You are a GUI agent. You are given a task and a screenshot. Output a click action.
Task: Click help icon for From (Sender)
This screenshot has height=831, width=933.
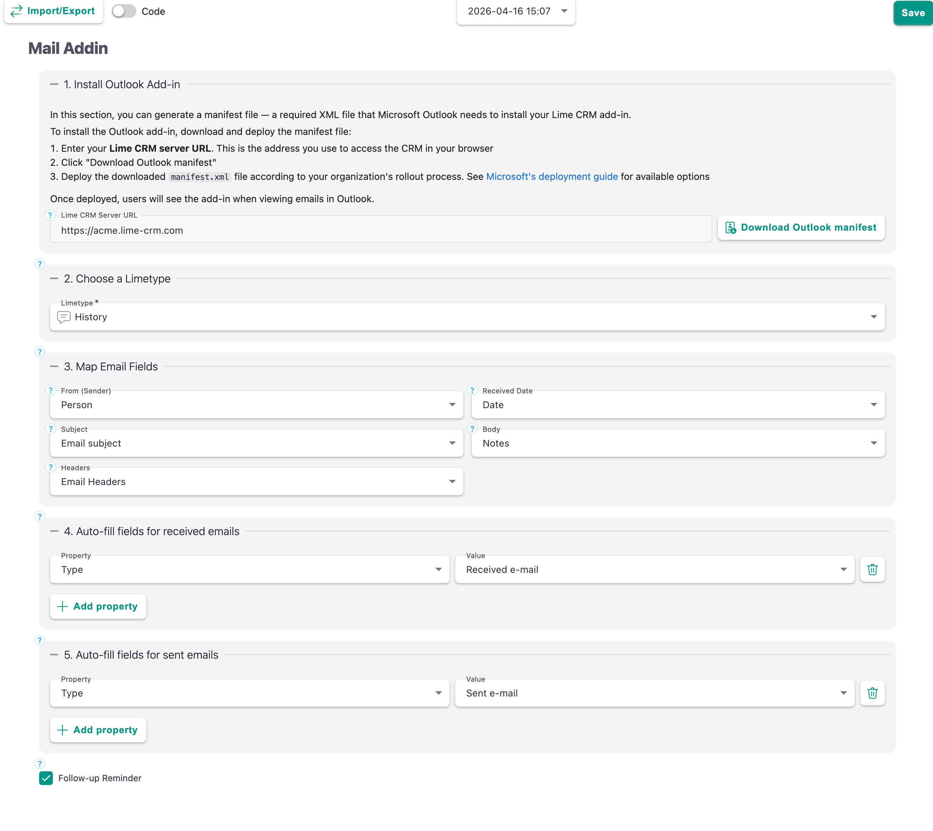point(51,390)
